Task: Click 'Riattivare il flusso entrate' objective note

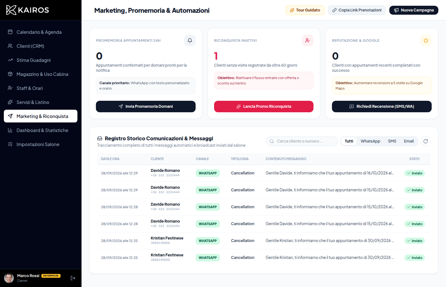Action: coord(264,80)
